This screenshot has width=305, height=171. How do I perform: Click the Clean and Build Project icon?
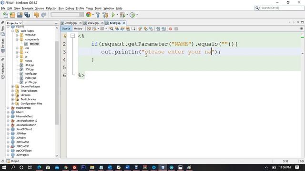tap(105, 15)
